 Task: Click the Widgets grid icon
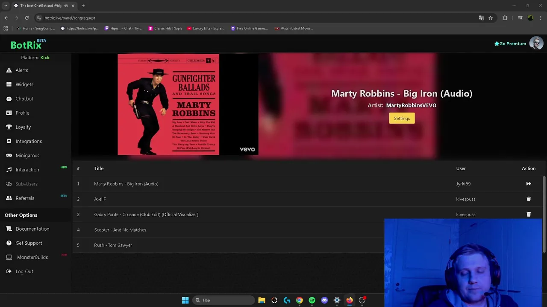click(9, 84)
